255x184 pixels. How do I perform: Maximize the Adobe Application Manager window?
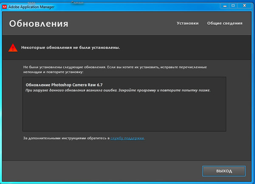233,6
